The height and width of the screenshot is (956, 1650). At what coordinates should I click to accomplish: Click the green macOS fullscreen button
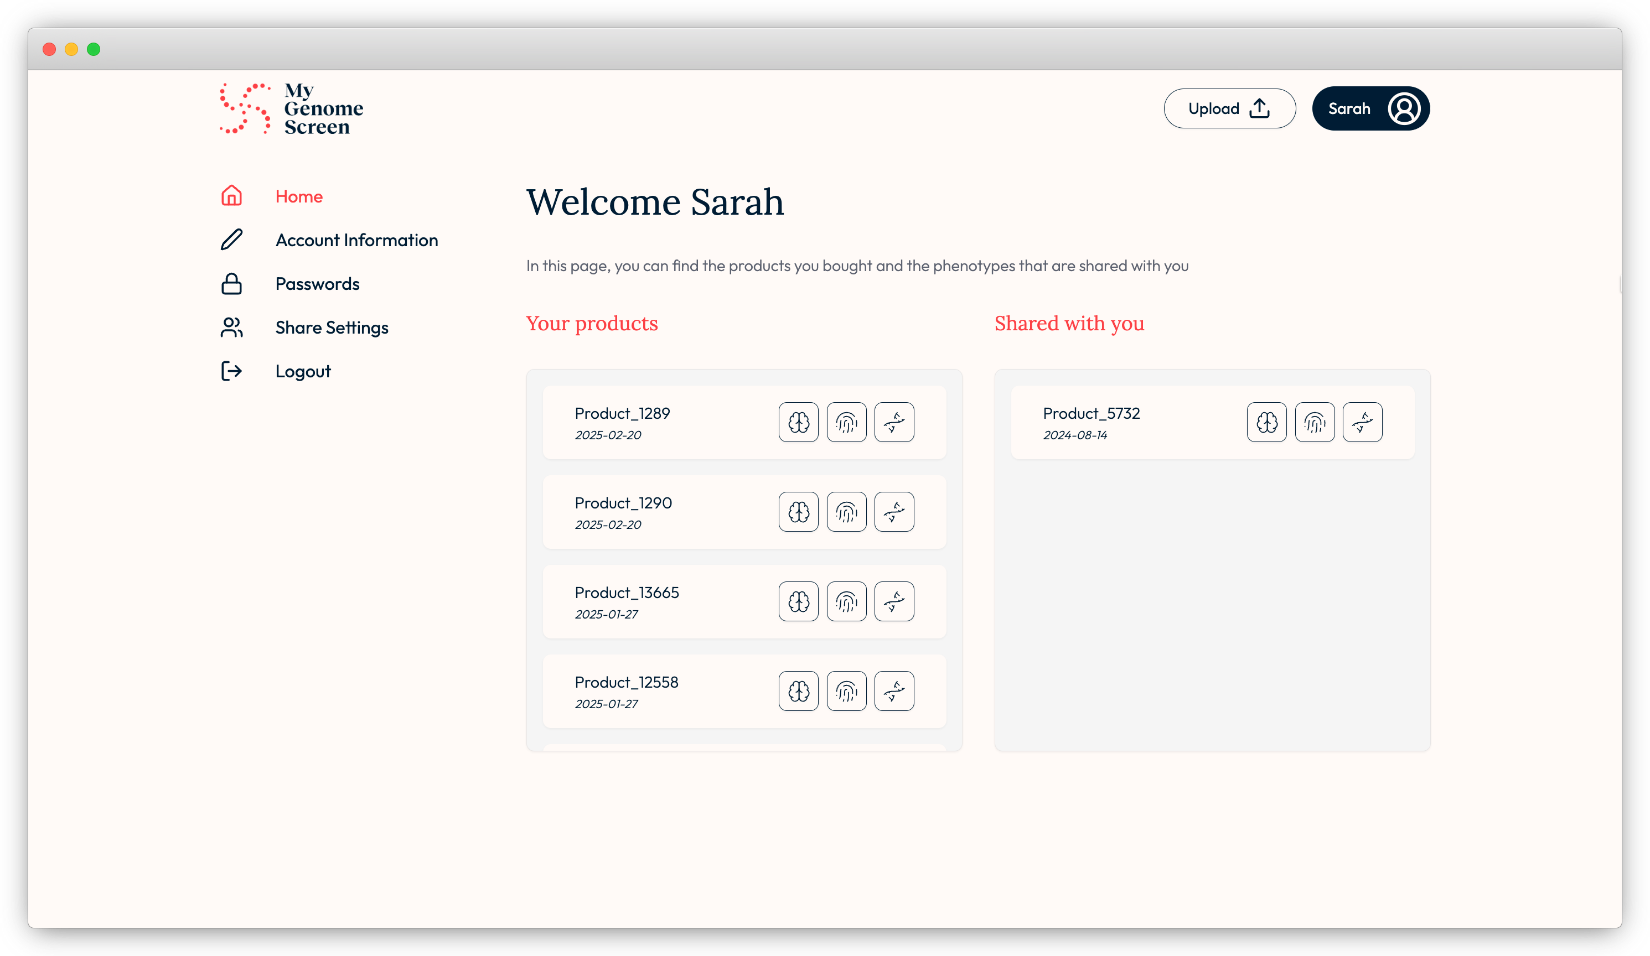94,49
